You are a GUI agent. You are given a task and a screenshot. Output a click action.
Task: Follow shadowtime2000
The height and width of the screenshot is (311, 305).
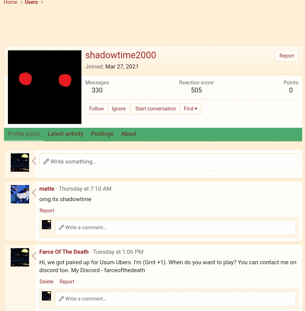click(96, 109)
